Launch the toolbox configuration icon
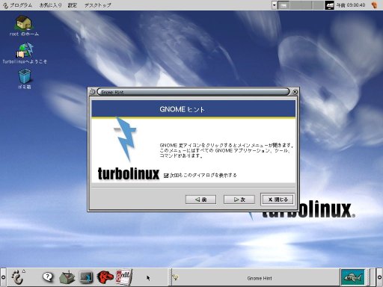The height and width of the screenshot is (287, 383). pyautogui.click(x=67, y=277)
